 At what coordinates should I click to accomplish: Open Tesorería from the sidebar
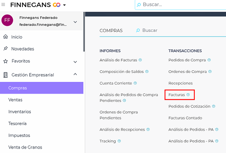tap(18, 123)
